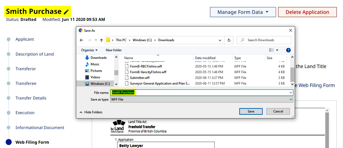Collapse folders with Hide Folders

coord(91,112)
